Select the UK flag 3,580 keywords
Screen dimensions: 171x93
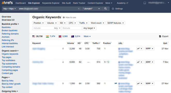pos(63,36)
